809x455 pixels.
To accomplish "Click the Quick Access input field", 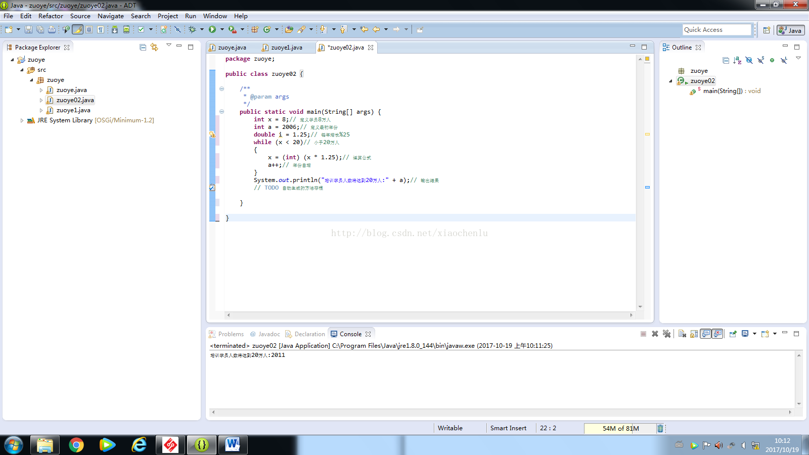I will (717, 30).
